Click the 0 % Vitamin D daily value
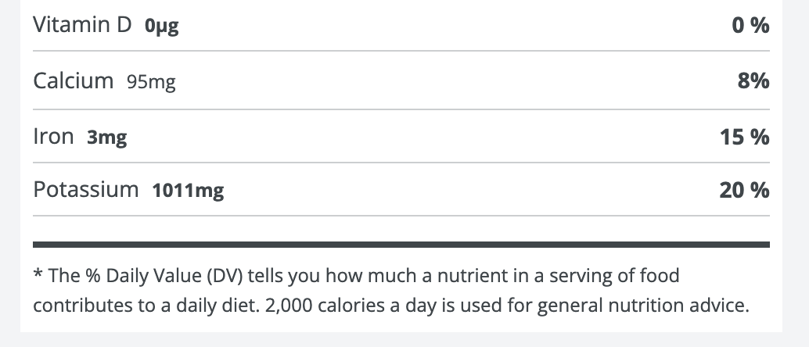809x347 pixels. [750, 25]
